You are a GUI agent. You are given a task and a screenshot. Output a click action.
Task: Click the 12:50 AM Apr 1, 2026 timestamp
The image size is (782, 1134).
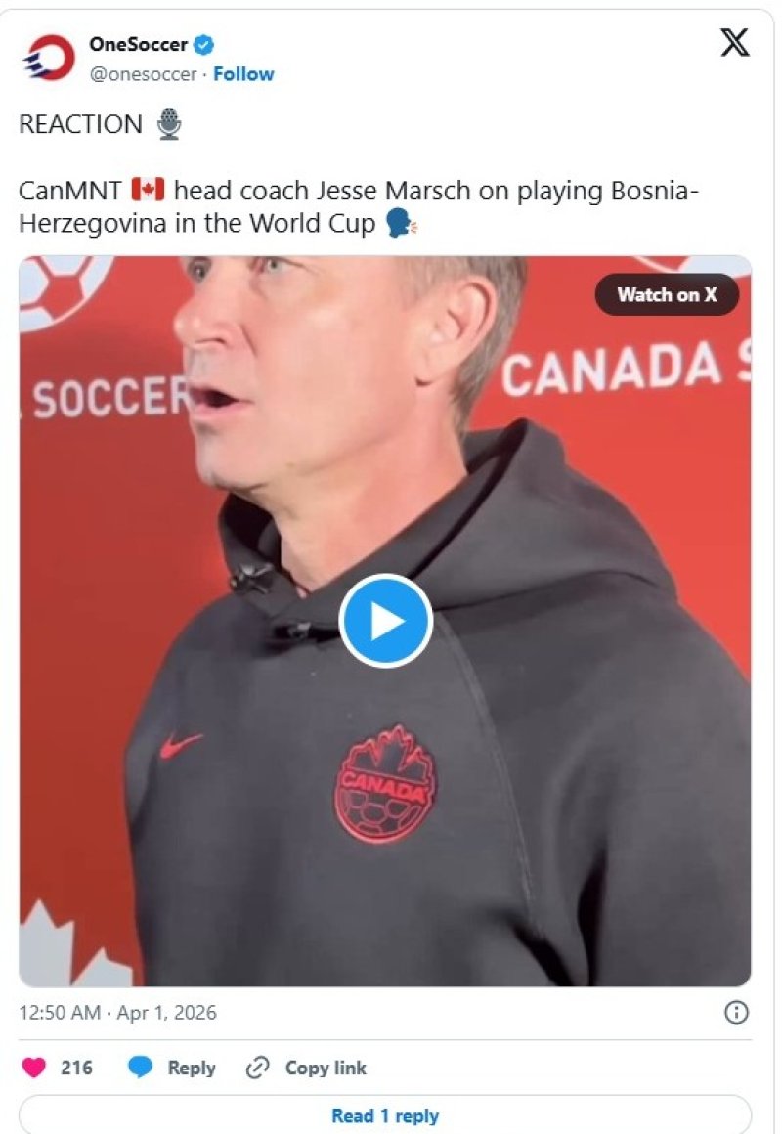coord(118,1013)
